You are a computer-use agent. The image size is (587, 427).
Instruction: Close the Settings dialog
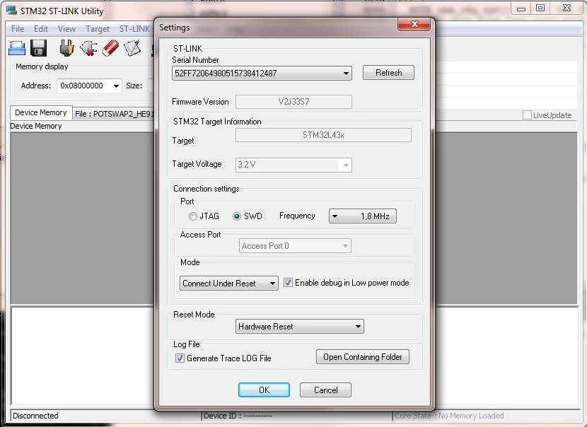coord(414,24)
